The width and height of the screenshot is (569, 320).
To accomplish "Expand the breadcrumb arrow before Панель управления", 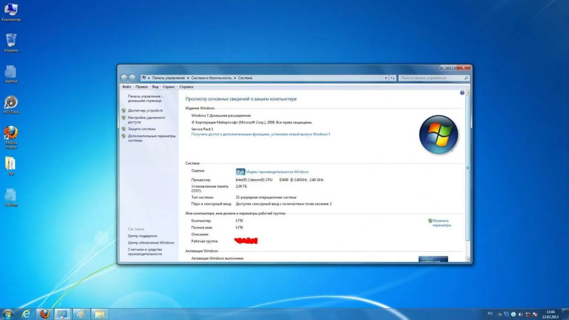I will point(149,78).
